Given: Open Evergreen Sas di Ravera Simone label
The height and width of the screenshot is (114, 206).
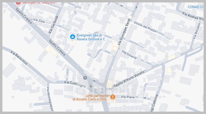Looking at the screenshot, I should (x=91, y=37).
